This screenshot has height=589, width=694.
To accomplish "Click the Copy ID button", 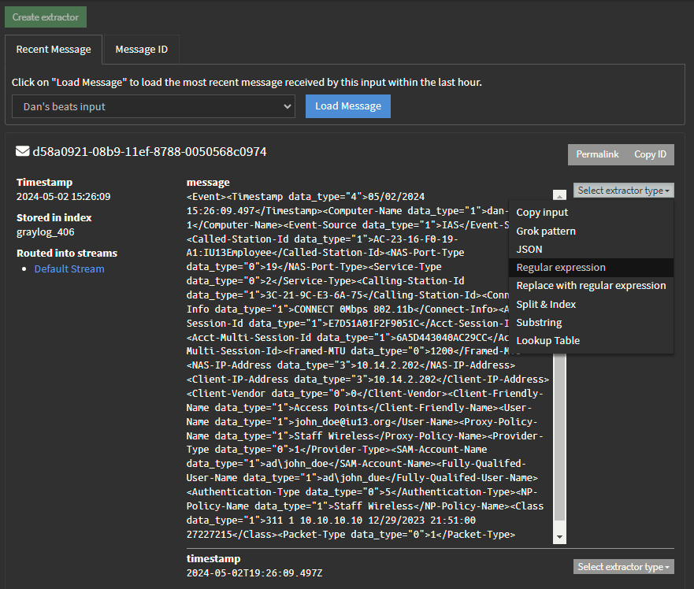I will 651,154.
